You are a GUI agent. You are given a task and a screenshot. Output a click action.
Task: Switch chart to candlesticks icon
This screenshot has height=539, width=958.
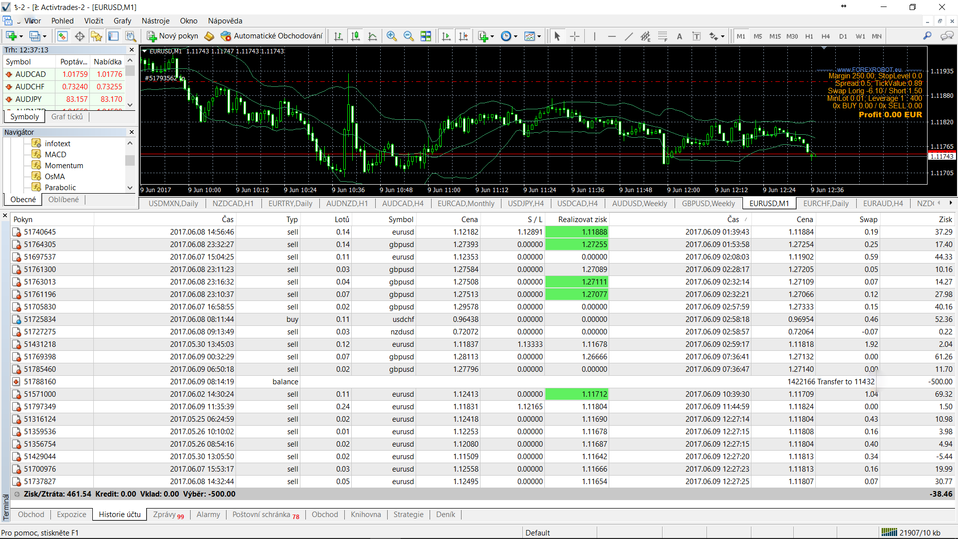355,36
